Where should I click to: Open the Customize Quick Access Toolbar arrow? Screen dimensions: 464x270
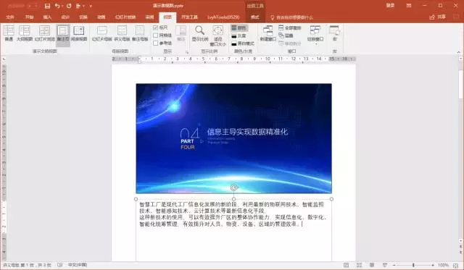[91, 7]
